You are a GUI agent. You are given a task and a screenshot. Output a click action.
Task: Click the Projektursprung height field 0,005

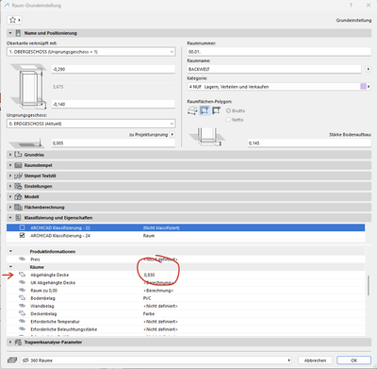pos(113,143)
